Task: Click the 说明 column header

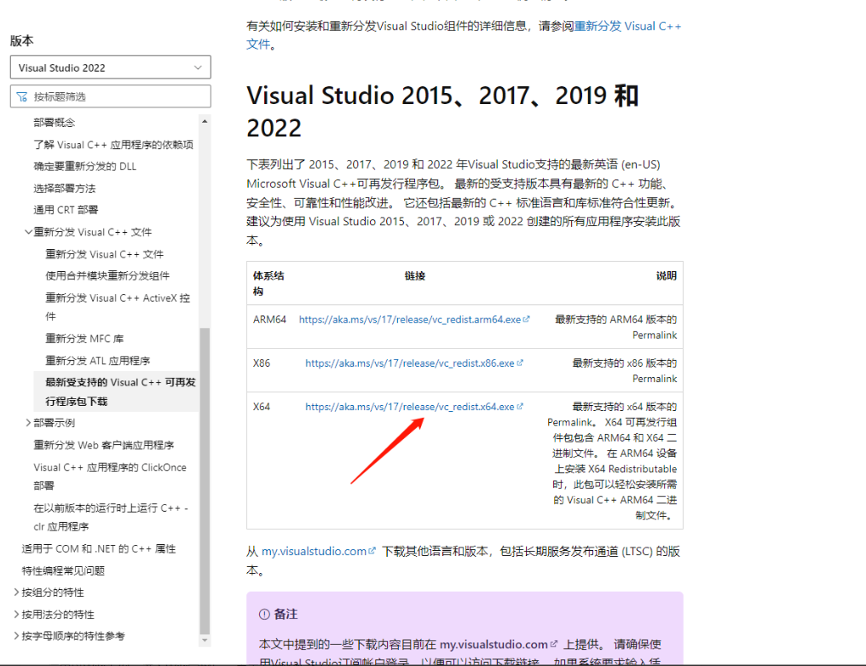Action: [666, 275]
